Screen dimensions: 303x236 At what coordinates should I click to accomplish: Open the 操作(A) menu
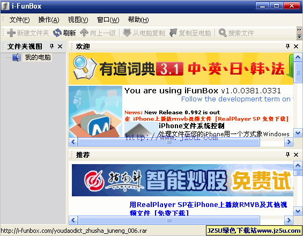tap(49, 20)
